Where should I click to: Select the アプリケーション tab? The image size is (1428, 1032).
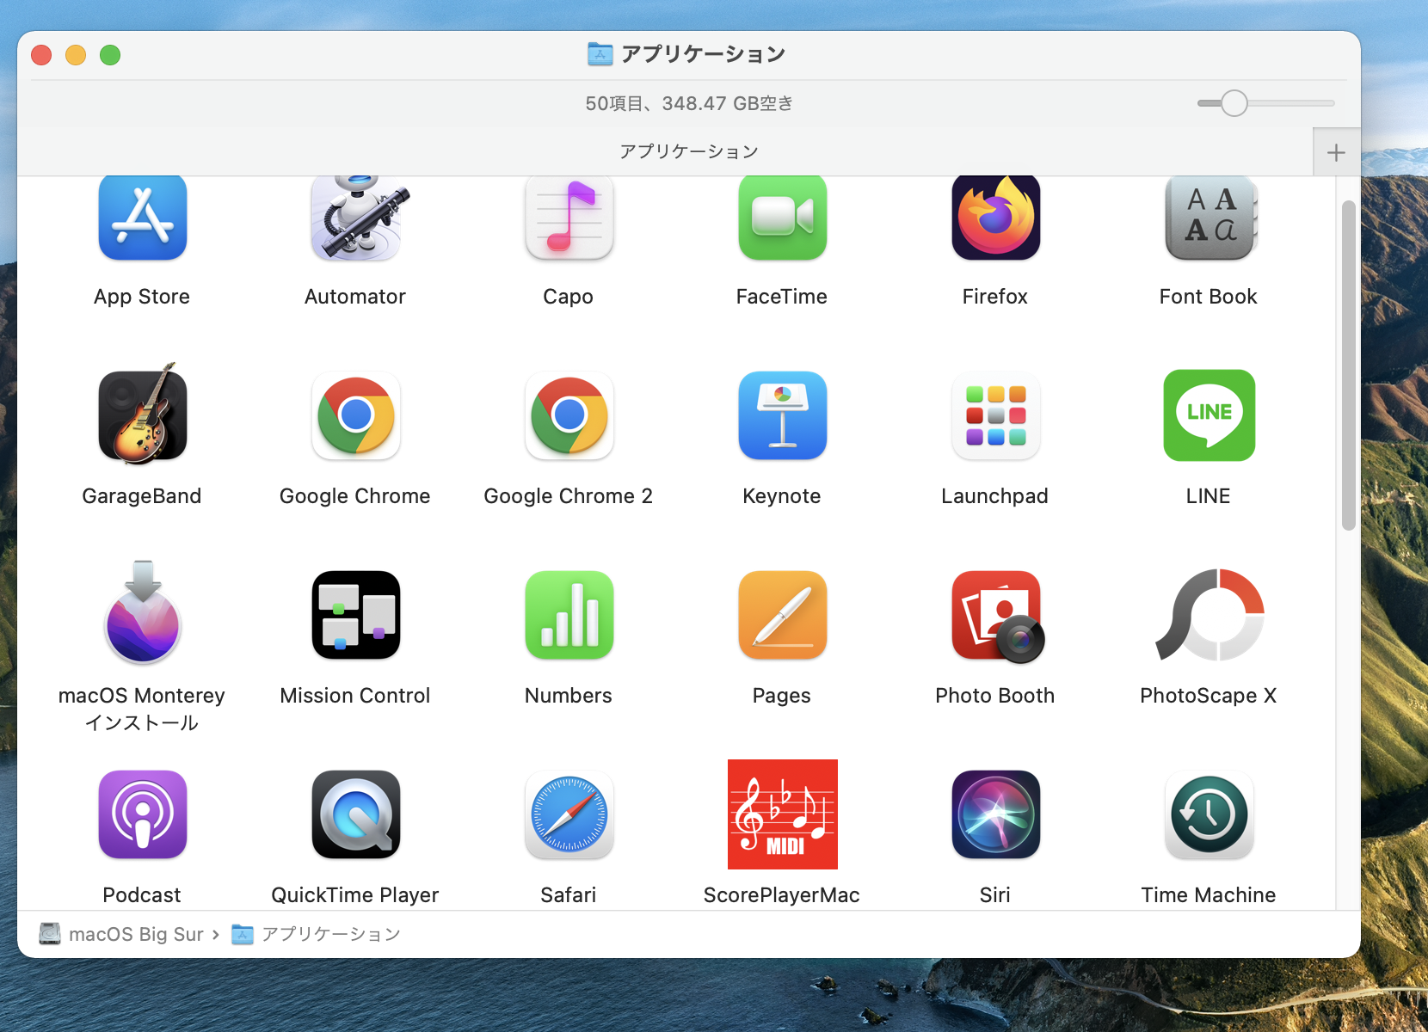(688, 152)
